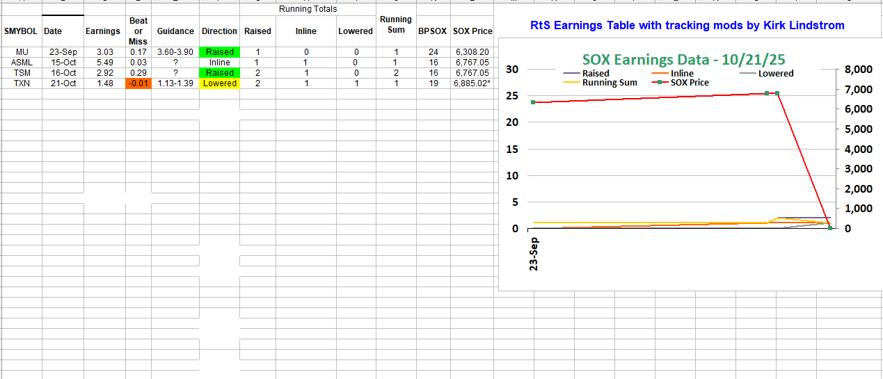Click the 3.60-3.90 guidance cell
Viewport: 883px width, 379px height.
pyautogui.click(x=175, y=52)
